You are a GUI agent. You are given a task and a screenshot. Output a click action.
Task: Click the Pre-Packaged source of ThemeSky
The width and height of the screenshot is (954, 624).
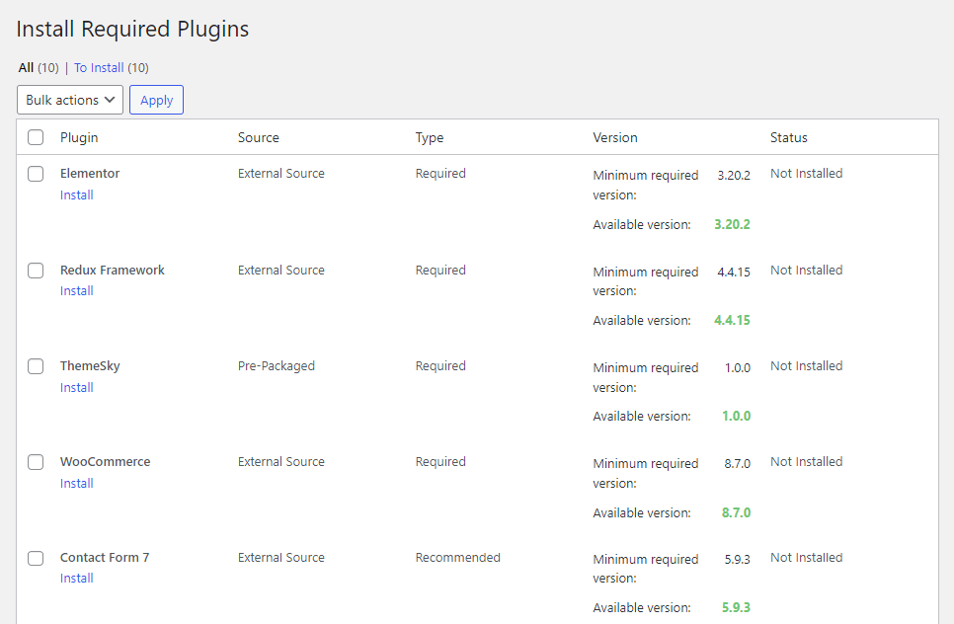click(277, 366)
